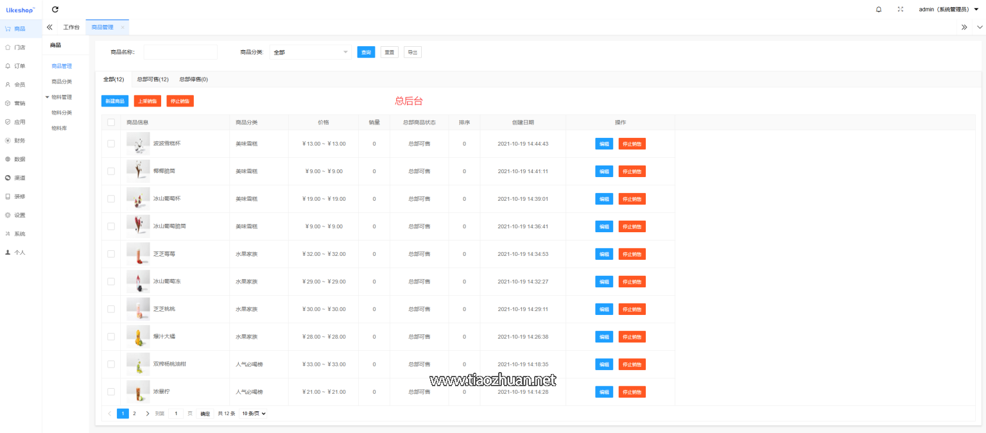Tick the checkbox for 波波雪糕杯 row
986x433 pixels.
coord(111,144)
